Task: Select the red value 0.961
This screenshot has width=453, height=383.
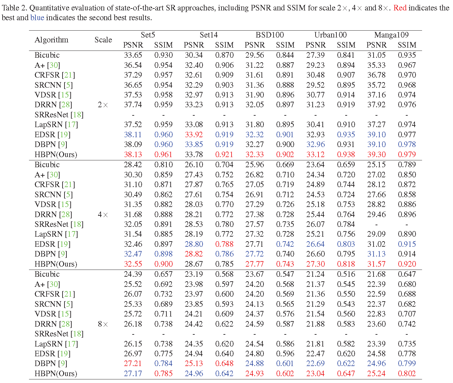Action: [163, 155]
